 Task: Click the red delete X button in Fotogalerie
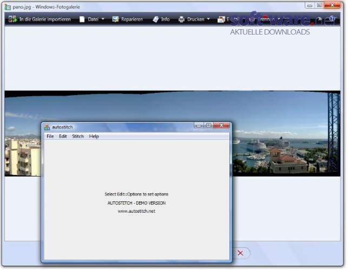pos(240,253)
